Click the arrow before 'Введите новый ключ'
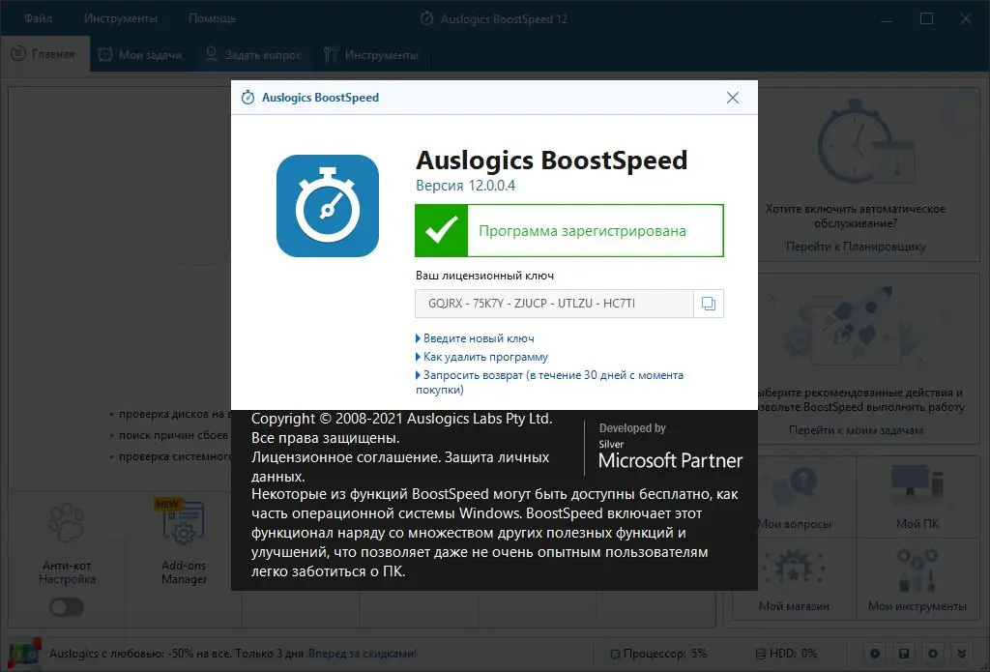The width and height of the screenshot is (990, 672). tap(418, 338)
